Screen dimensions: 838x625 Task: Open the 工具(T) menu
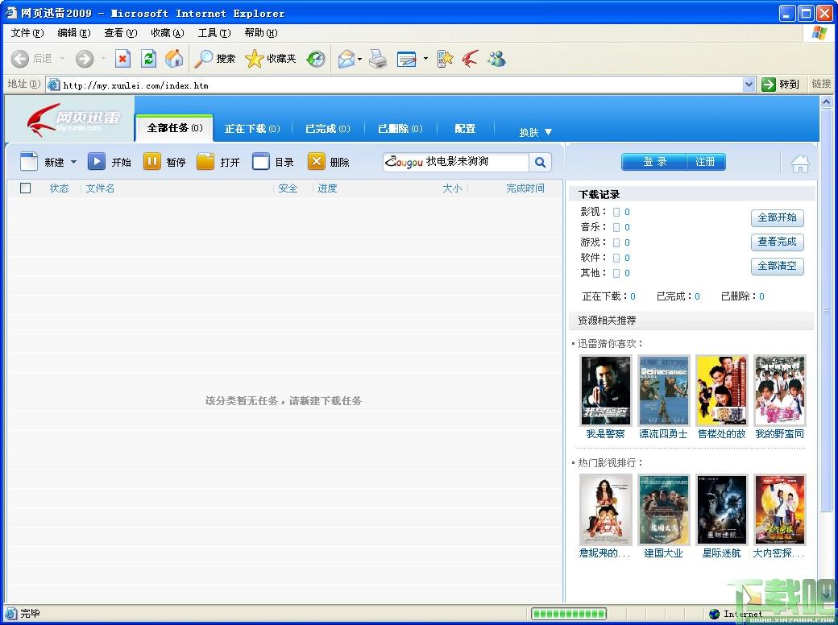click(214, 32)
